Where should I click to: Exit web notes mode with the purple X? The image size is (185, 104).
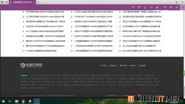(x=183, y=7)
